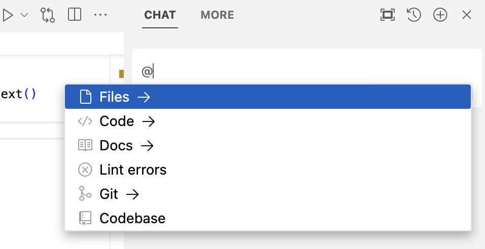Image resolution: width=485 pixels, height=249 pixels.
Task: Close the chat panel
Action: [x=467, y=15]
